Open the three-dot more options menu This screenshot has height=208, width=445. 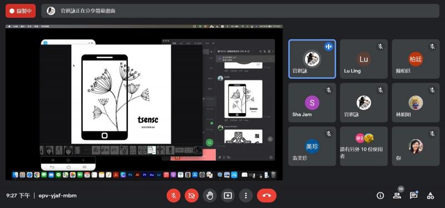pos(246,196)
